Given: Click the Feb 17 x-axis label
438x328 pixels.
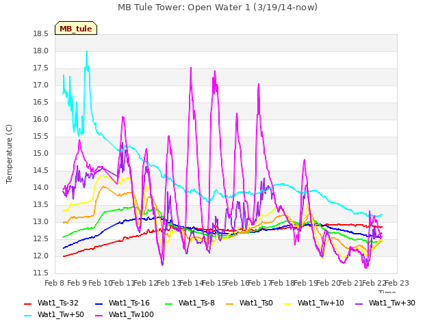Looking at the screenshot, I should click(x=259, y=283).
